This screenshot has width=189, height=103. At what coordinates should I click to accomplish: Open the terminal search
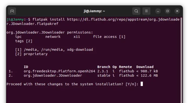click(136, 11)
